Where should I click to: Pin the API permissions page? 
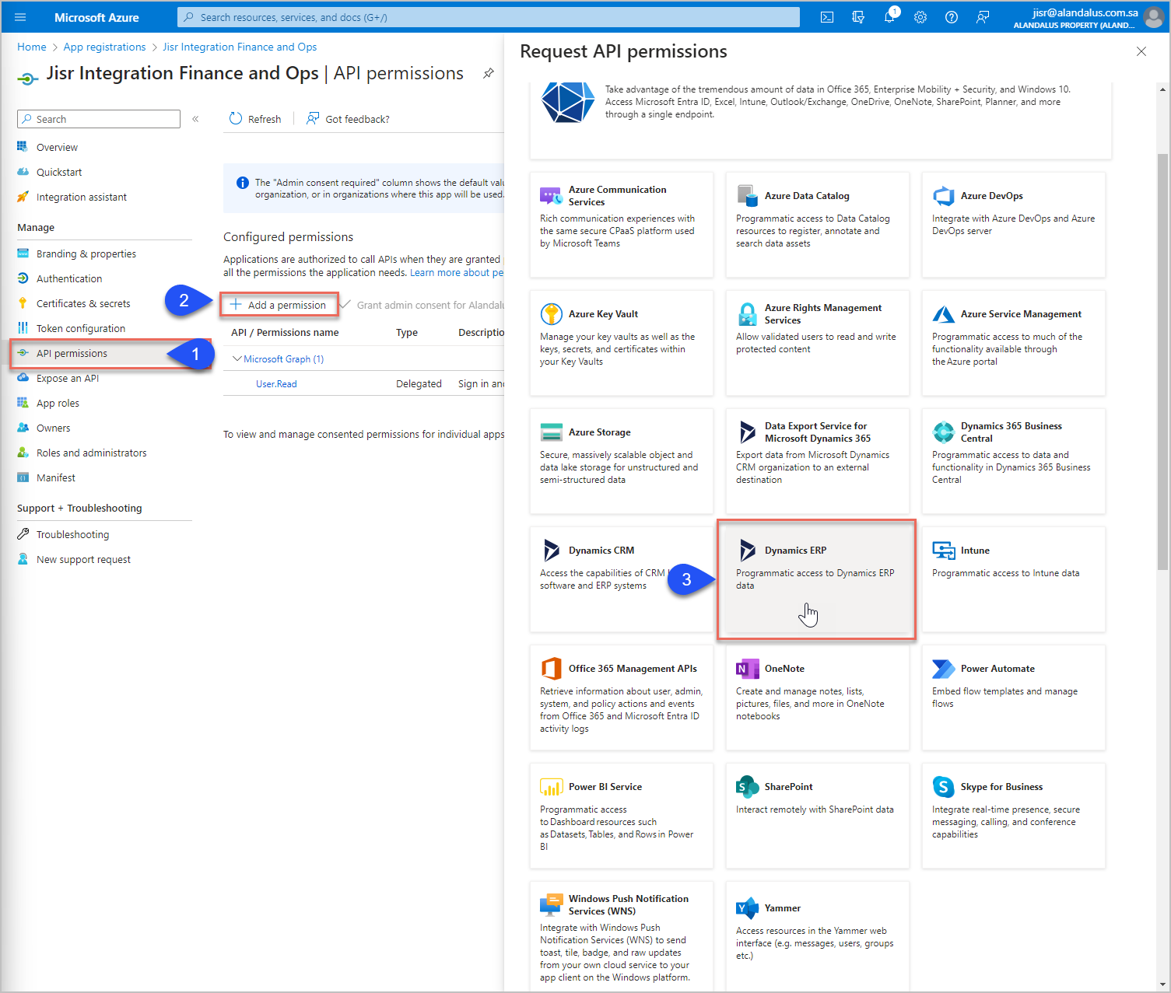[x=489, y=73]
